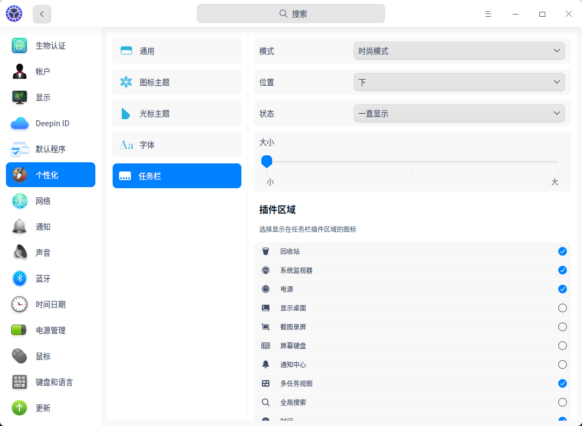Switch to the 字体 settings tab
The width and height of the screenshot is (582, 426).
(x=177, y=145)
